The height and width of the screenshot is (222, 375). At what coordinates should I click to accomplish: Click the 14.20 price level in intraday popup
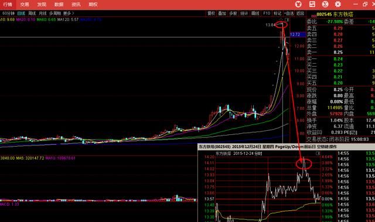pyautogui.click(x=209, y=157)
